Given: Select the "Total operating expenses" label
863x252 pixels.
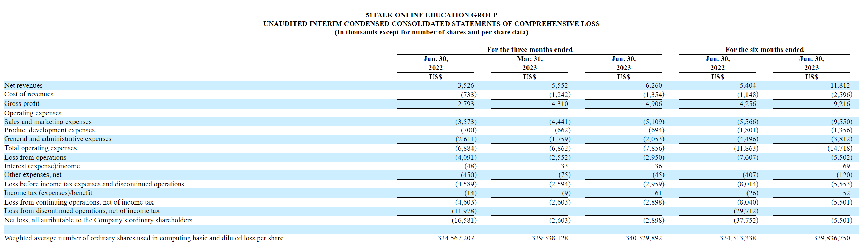Looking at the screenshot, I should coord(40,148).
